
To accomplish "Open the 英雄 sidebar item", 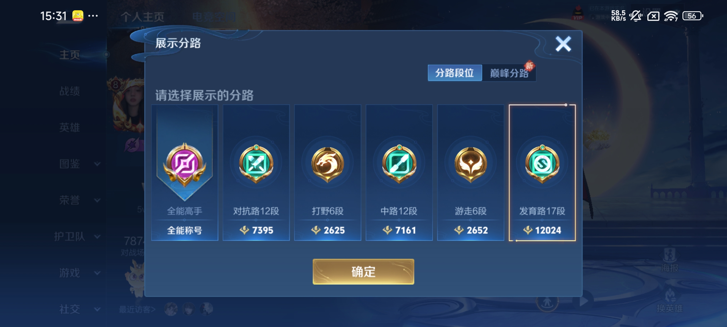I will point(70,127).
